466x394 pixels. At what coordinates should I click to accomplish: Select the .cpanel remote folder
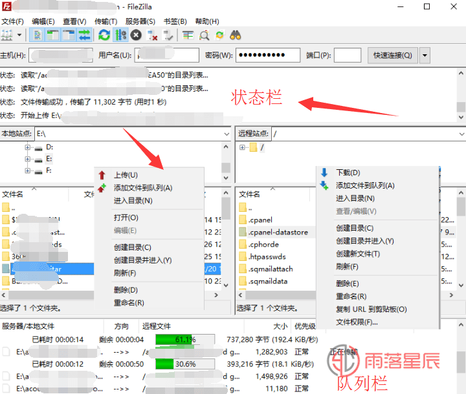[260, 220]
